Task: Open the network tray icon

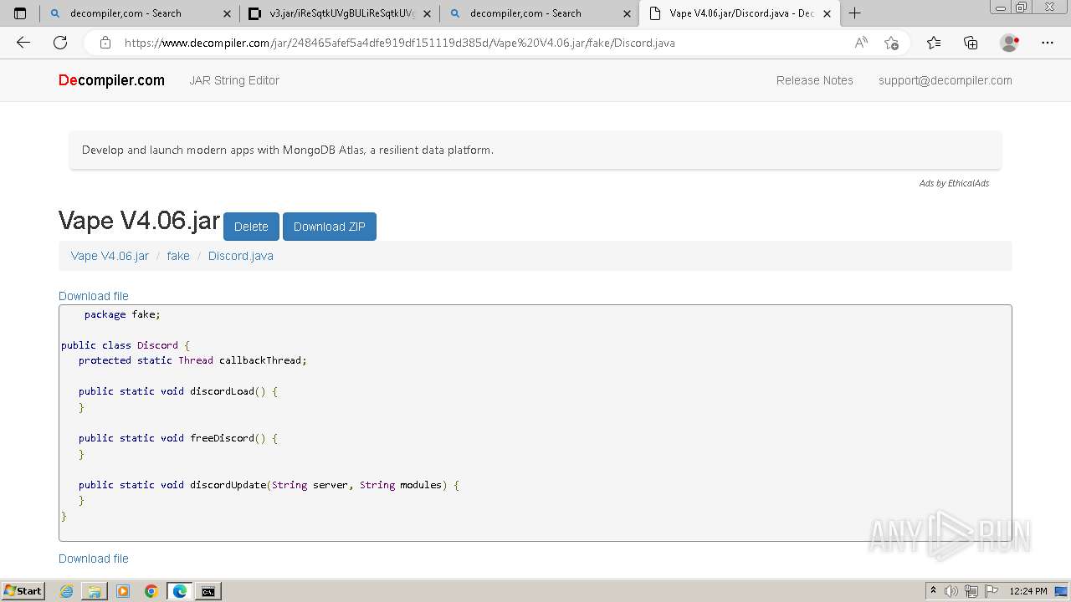Action: pos(971,591)
